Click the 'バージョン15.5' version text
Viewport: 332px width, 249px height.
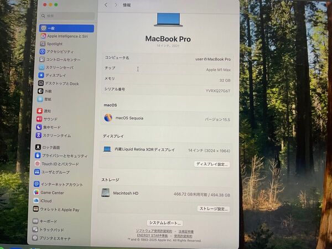pos(217,120)
